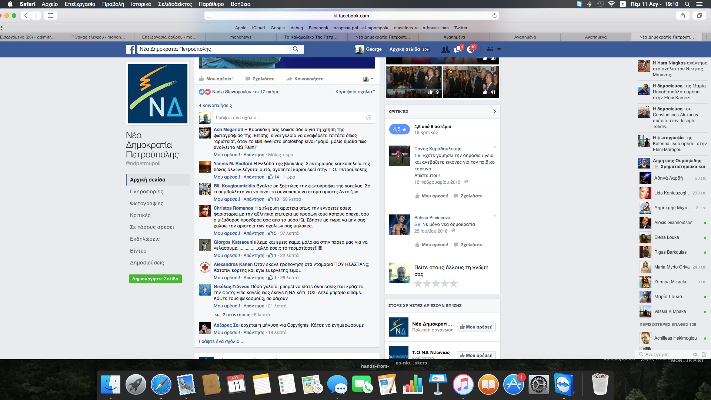Viewport: 711px width, 400px height.
Task: Open options chevron on Selena Simionova review
Action: click(494, 216)
